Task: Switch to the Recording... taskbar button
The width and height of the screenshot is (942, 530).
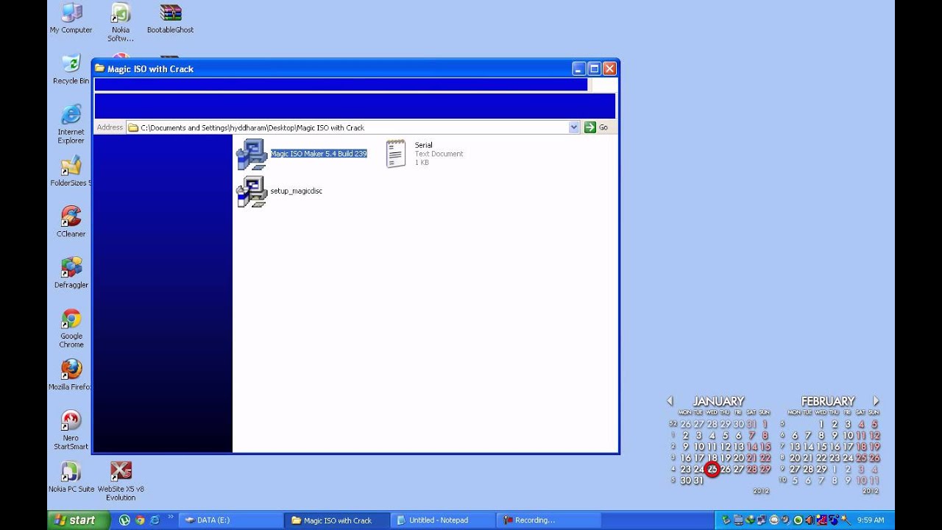Action: (x=548, y=520)
